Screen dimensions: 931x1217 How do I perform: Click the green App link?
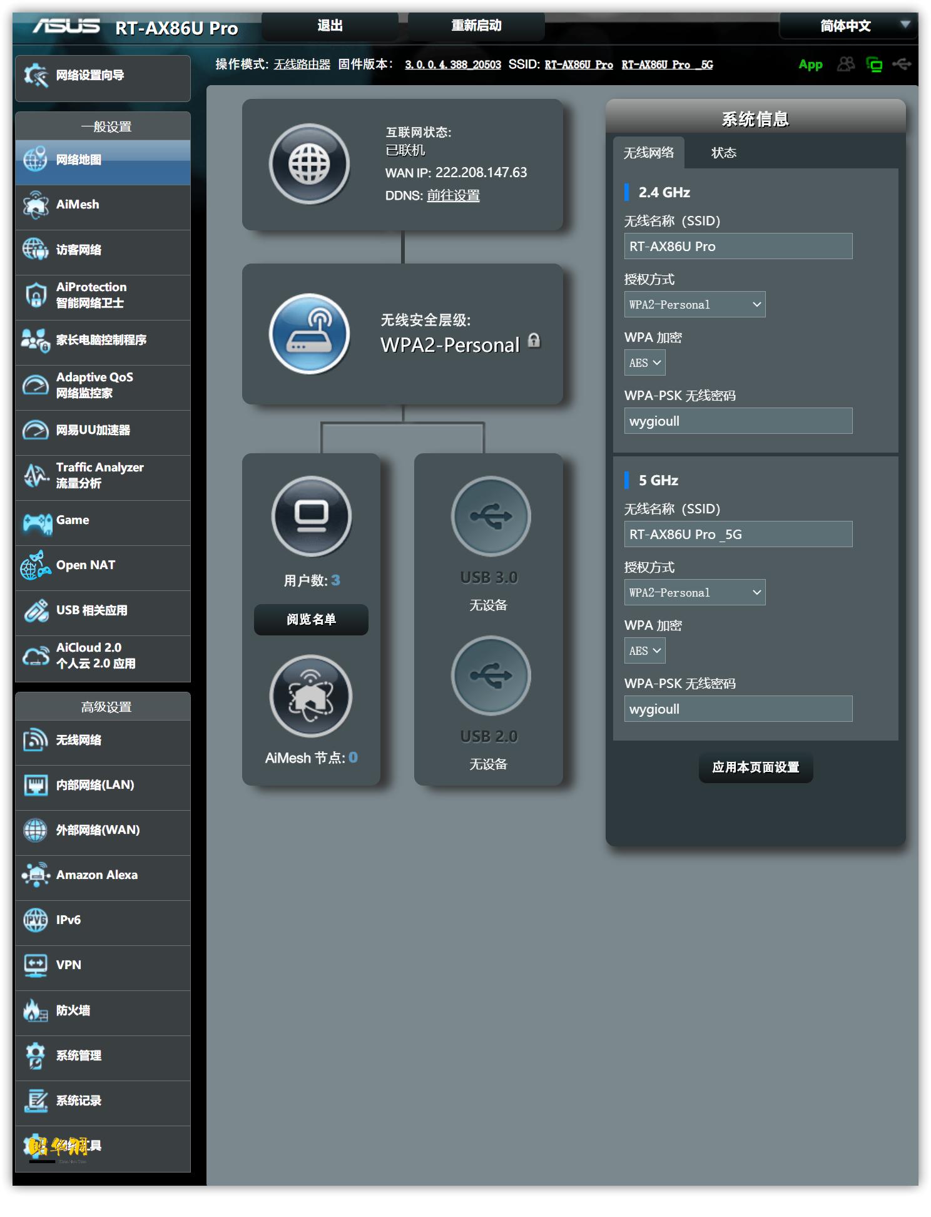[810, 64]
